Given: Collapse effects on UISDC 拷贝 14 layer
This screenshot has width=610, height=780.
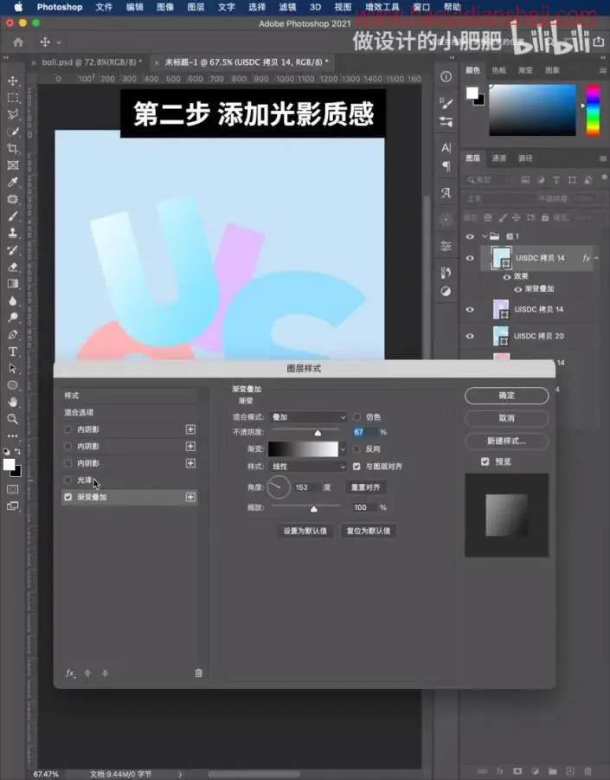Looking at the screenshot, I should coord(596,258).
